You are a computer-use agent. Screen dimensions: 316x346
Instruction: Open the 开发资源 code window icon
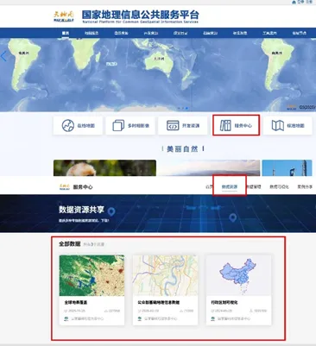click(x=173, y=125)
